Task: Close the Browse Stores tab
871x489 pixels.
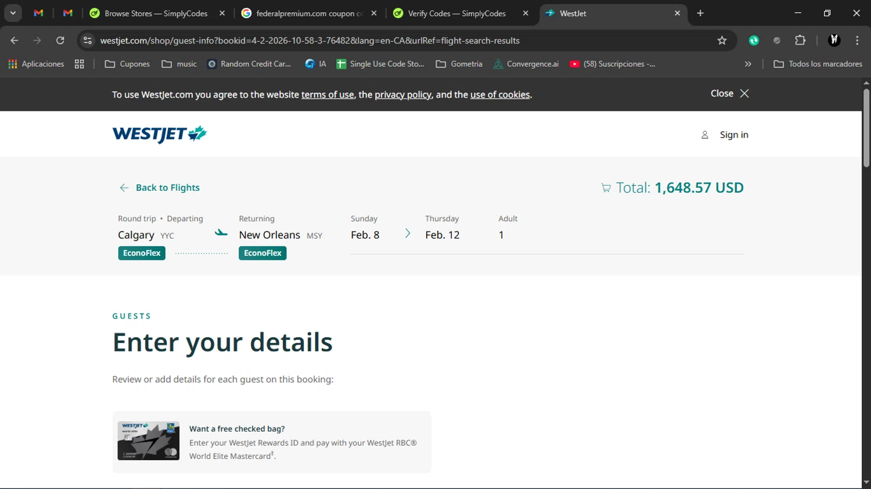Action: pyautogui.click(x=222, y=13)
